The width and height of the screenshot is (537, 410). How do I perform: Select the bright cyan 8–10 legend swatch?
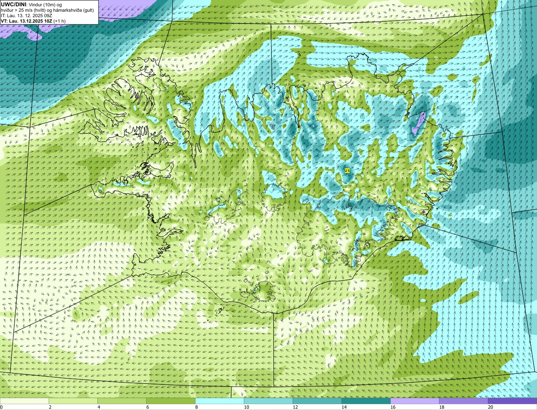click(220, 401)
